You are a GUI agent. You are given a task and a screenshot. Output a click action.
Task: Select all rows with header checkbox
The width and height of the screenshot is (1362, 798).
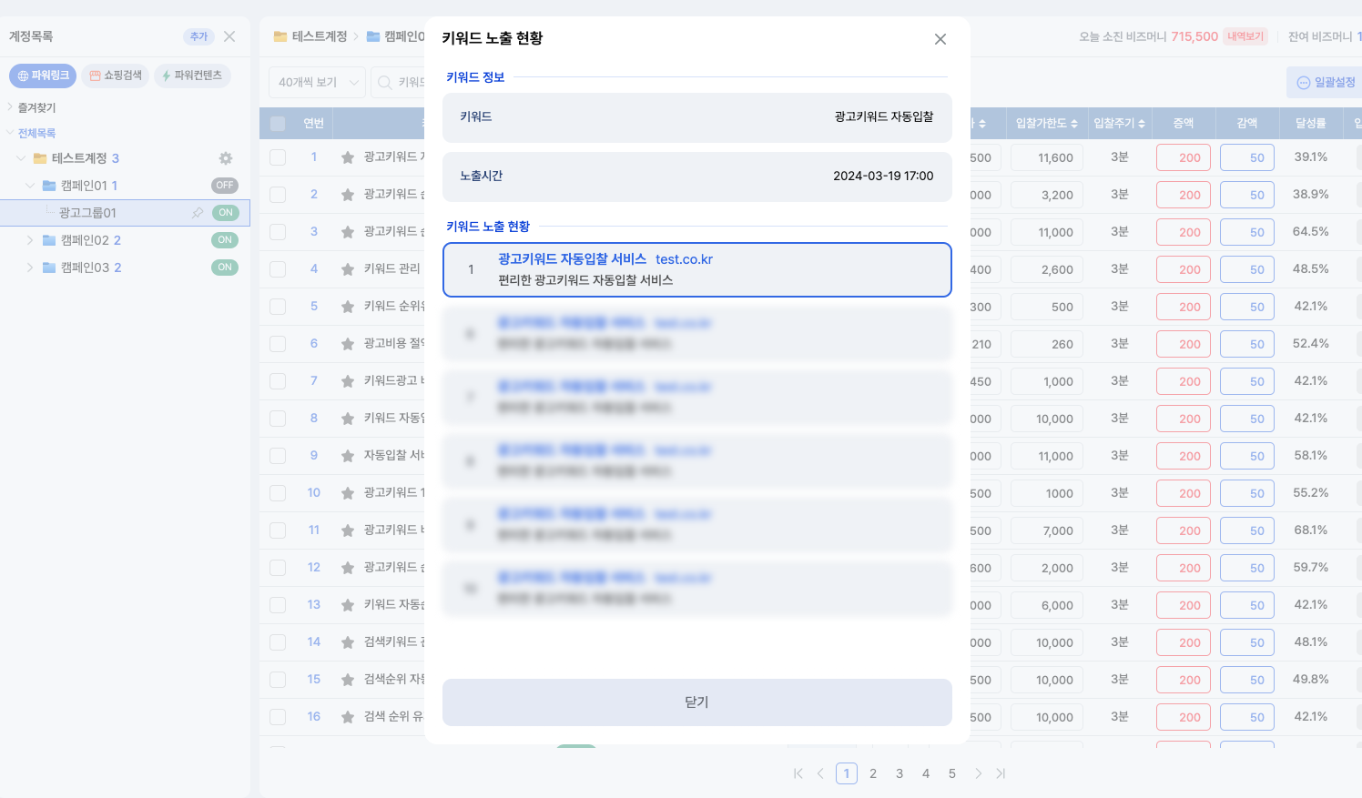[x=278, y=124]
